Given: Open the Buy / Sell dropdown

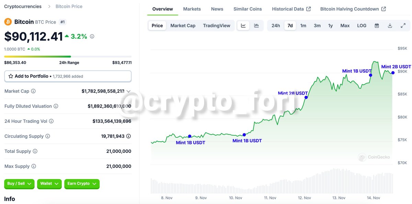Looking at the screenshot, I should pyautogui.click(x=19, y=184).
